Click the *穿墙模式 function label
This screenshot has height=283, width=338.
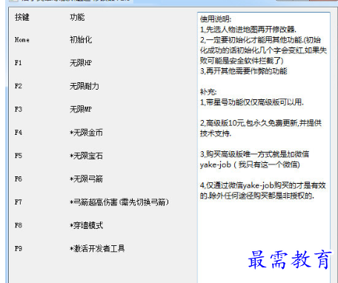click(x=86, y=225)
